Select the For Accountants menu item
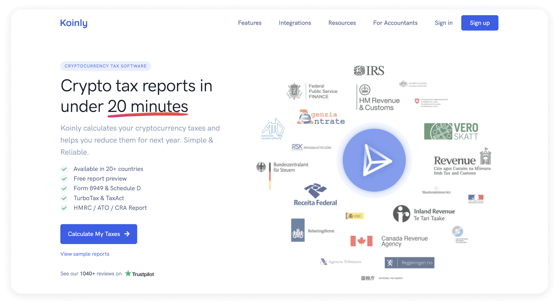Viewport: 559px width, 306px height. (395, 23)
